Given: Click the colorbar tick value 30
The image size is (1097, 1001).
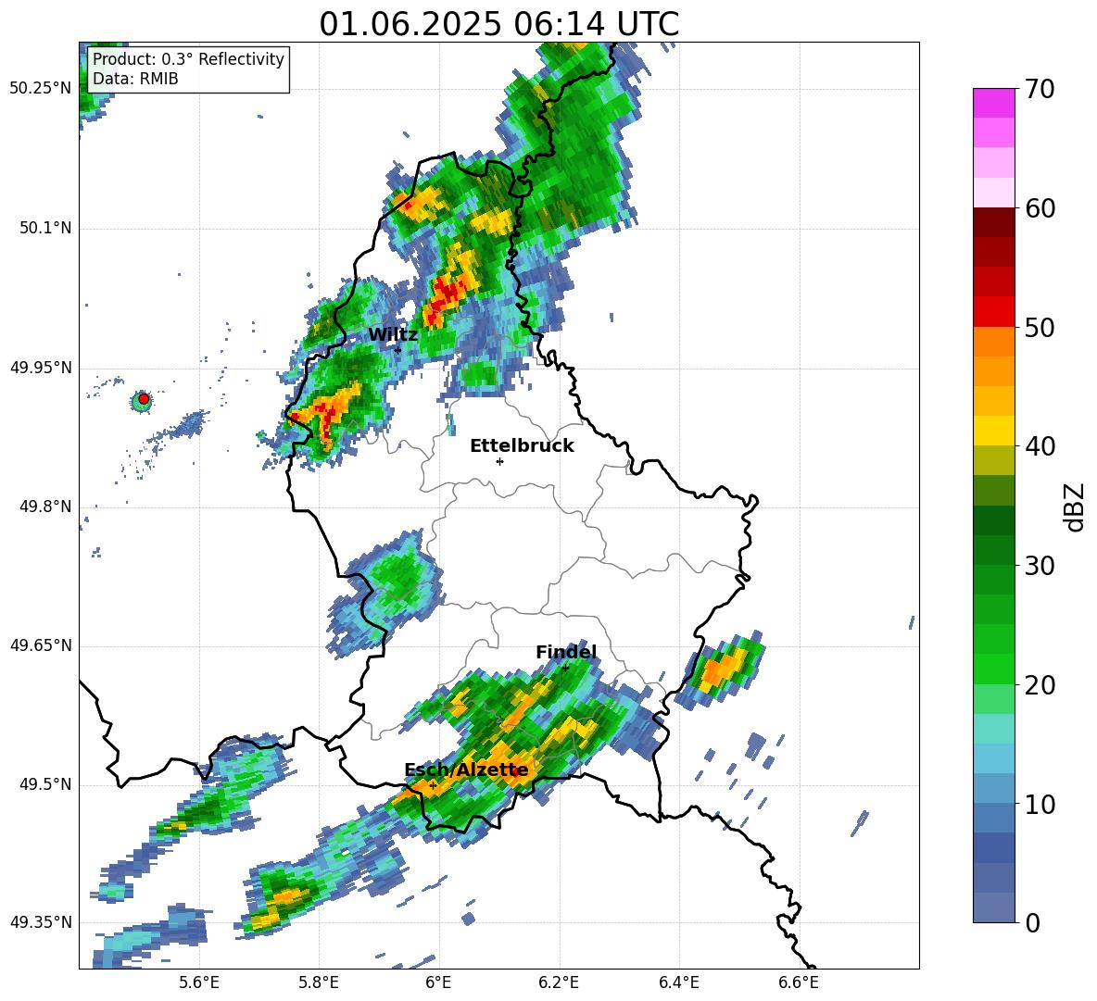Looking at the screenshot, I should pyautogui.click(x=1040, y=566).
